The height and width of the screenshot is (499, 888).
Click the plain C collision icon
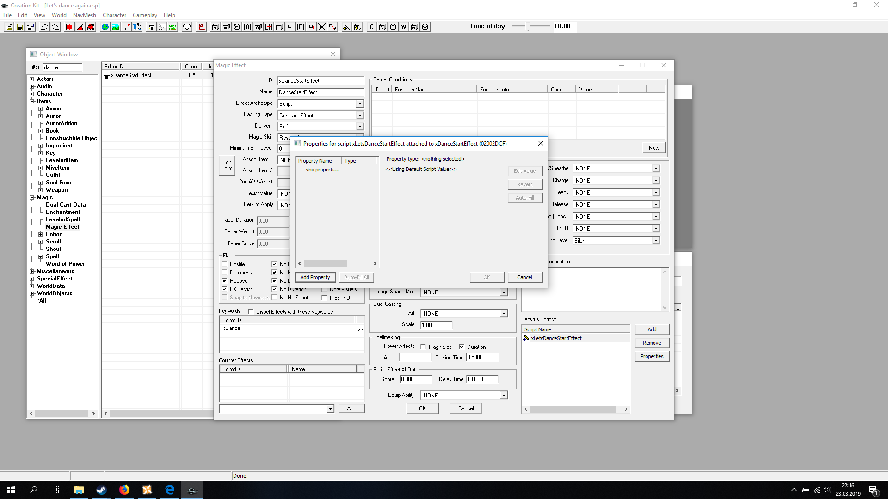point(372,27)
